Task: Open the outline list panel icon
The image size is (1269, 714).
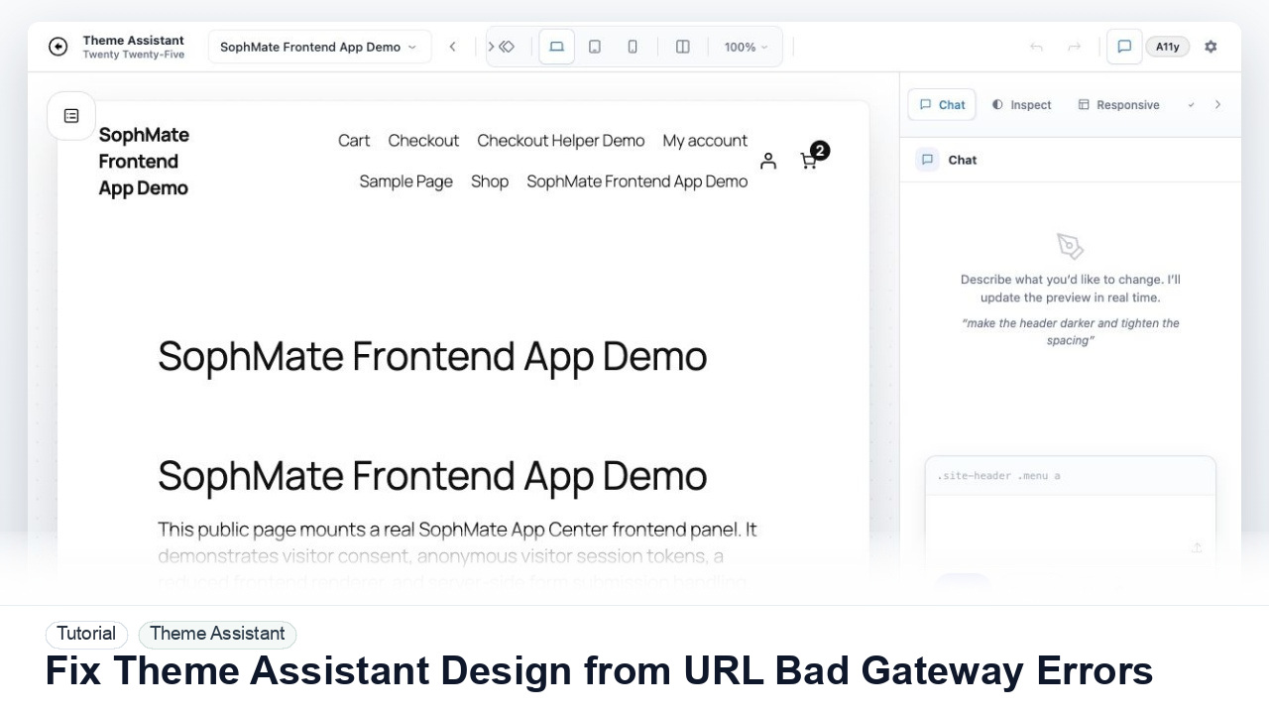Action: click(x=71, y=116)
